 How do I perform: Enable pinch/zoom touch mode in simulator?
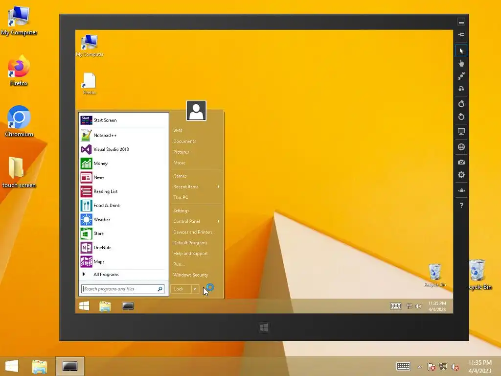[461, 76]
